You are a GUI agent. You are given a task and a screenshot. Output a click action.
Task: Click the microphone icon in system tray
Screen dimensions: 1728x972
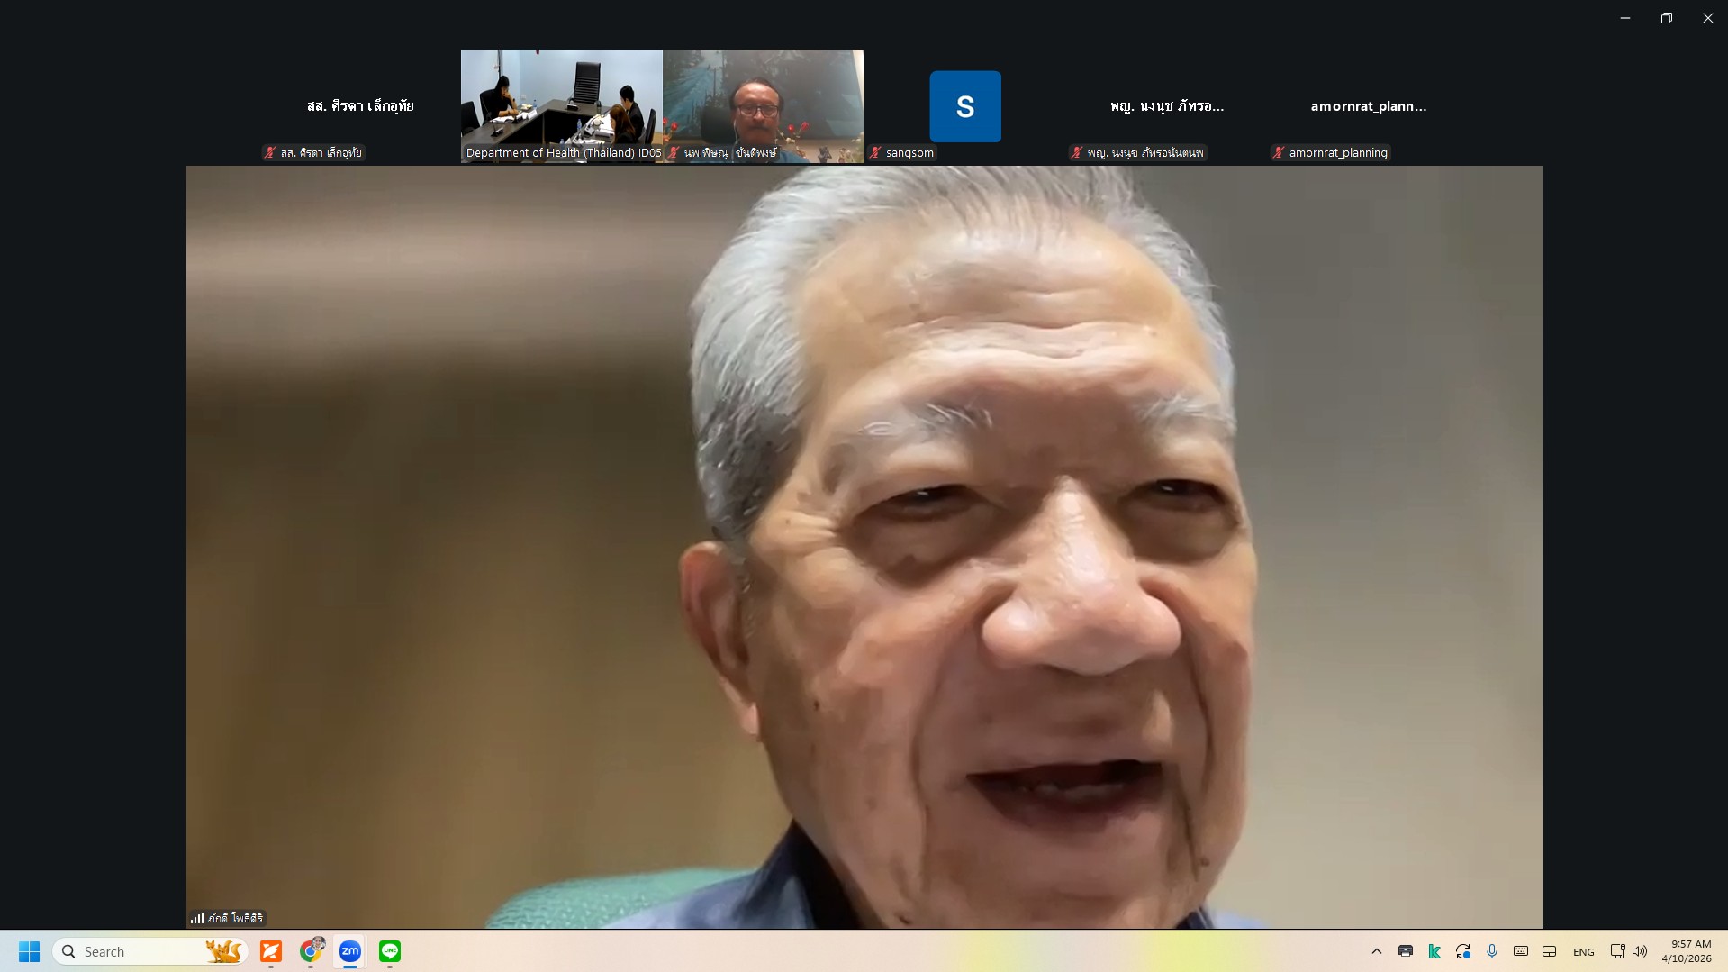pyautogui.click(x=1492, y=951)
